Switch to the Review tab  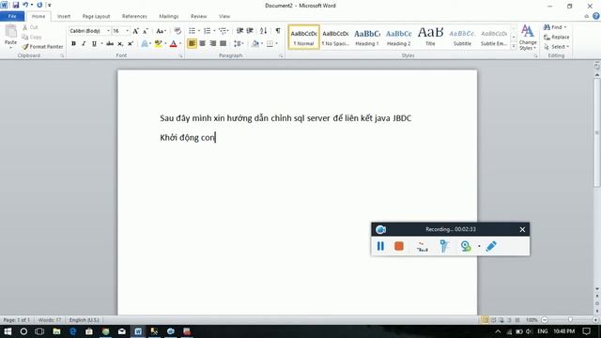point(198,16)
